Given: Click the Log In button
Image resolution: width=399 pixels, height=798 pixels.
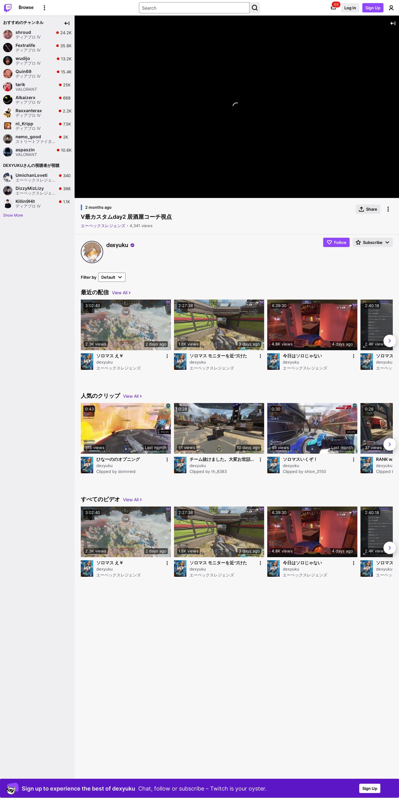Looking at the screenshot, I should click(350, 8).
